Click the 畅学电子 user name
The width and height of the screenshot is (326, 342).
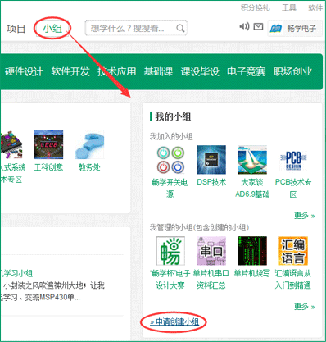point(301,29)
